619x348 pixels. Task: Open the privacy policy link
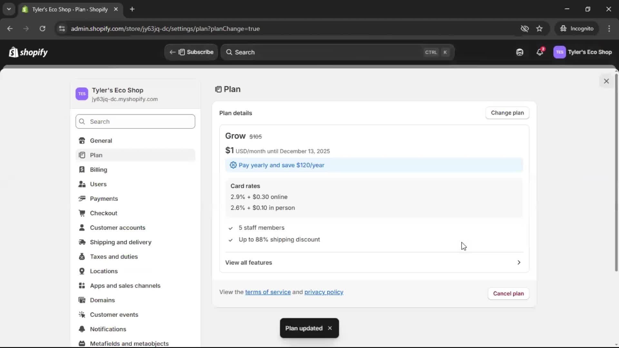(x=324, y=292)
